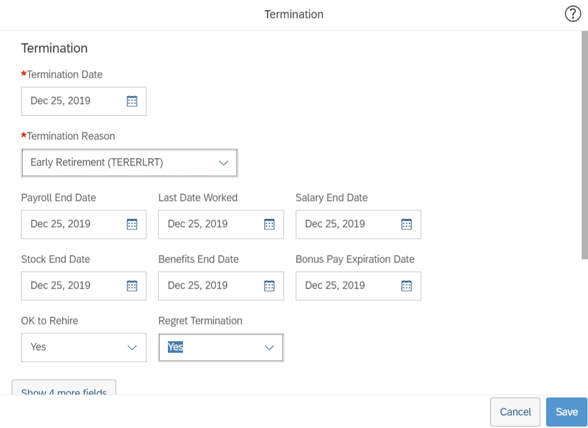The image size is (588, 428).
Task: Open calendar picker for Payroll End Date
Action: point(132,224)
